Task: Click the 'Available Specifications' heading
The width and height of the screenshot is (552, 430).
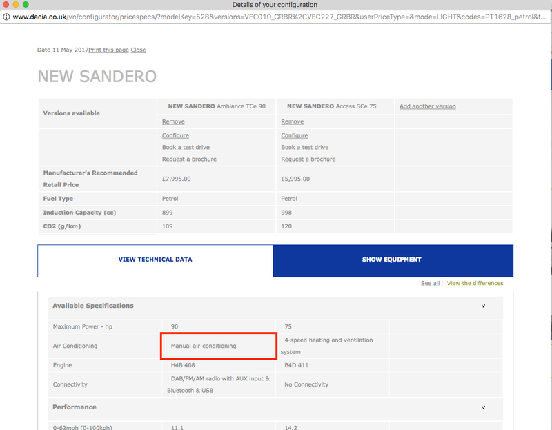Action: tap(93, 306)
